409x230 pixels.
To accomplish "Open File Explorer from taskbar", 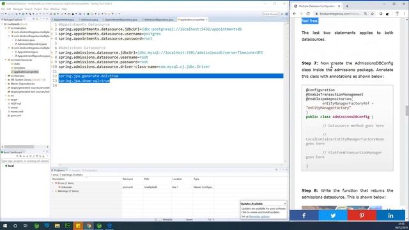I will point(57,226).
